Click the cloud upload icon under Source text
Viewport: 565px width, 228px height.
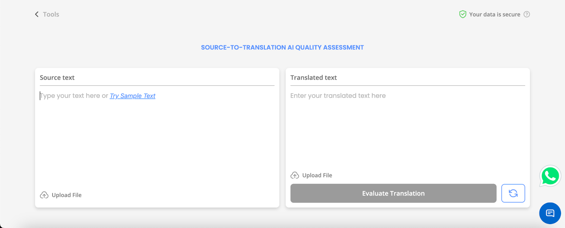tap(44, 195)
